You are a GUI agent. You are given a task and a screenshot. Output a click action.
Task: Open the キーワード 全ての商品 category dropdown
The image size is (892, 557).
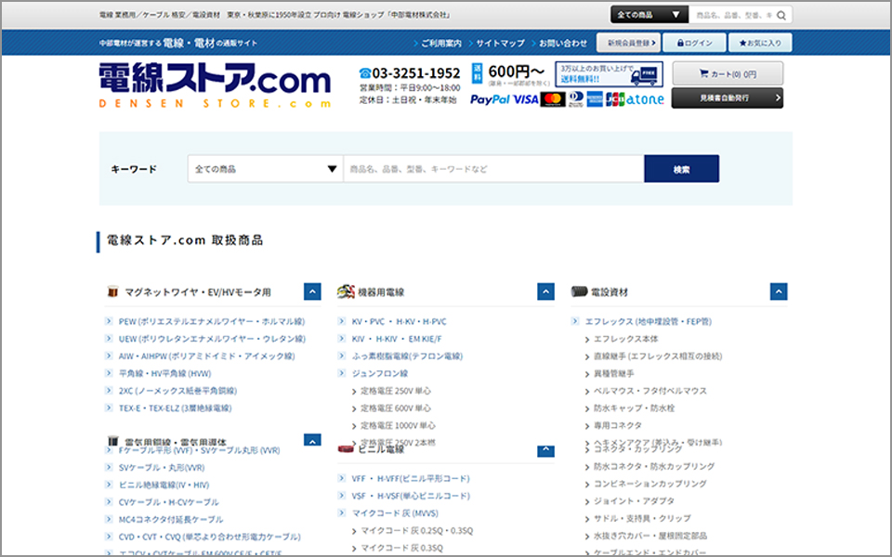pyautogui.click(x=266, y=169)
